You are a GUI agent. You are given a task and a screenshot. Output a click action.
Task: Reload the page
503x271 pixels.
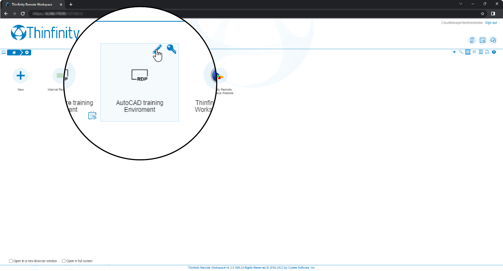click(x=23, y=14)
